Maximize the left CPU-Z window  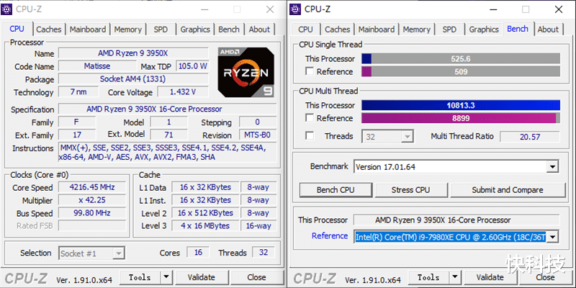point(237,9)
